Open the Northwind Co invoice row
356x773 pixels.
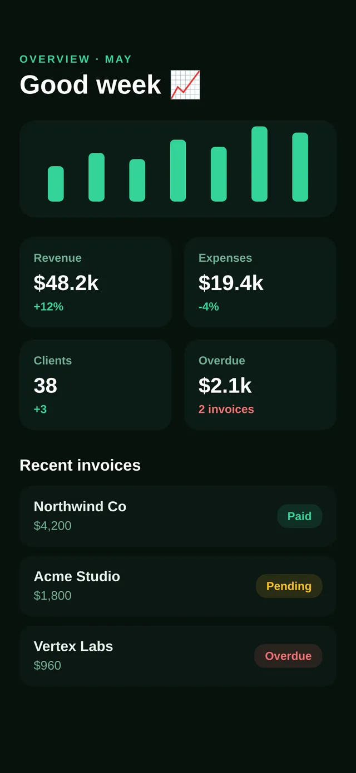[178, 516]
